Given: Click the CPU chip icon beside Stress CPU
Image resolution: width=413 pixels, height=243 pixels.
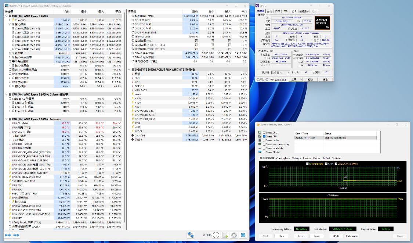Looking at the screenshot, I should pyautogui.click(x=260, y=132).
